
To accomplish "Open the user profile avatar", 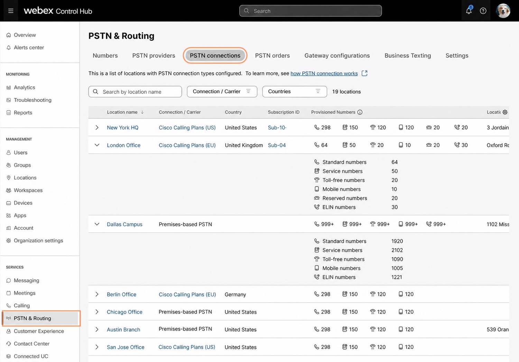I will tap(503, 11).
